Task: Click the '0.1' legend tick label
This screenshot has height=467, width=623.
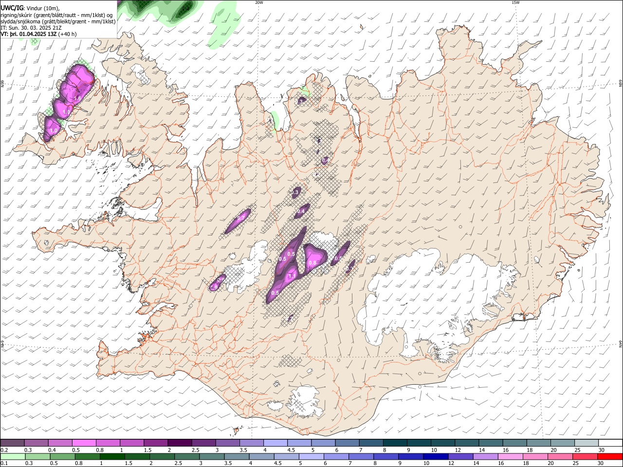Action: point(4,464)
